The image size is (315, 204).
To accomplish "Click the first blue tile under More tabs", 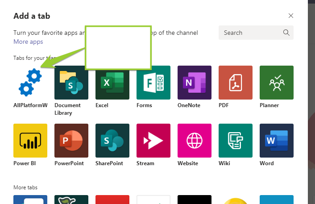I will click(30, 200).
